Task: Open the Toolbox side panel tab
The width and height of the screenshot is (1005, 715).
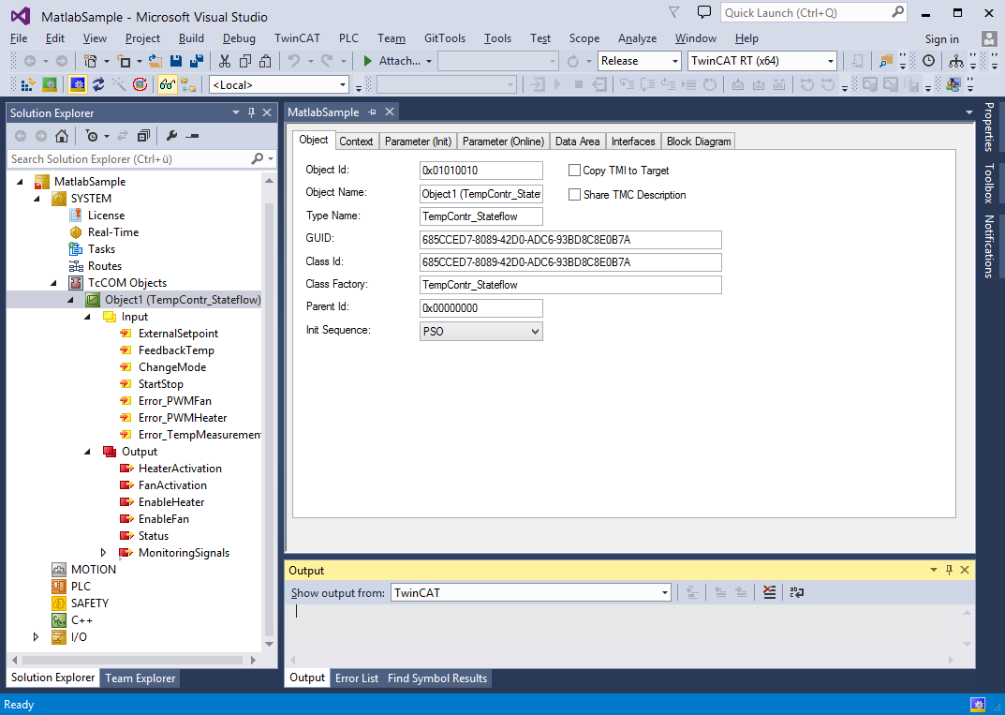Action: (989, 184)
